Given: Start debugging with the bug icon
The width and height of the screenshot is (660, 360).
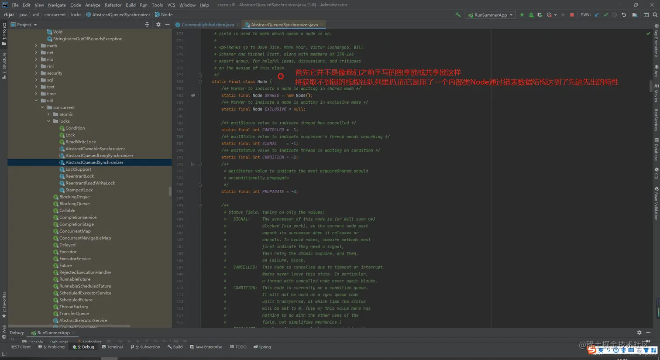Looking at the screenshot, I should point(531,15).
